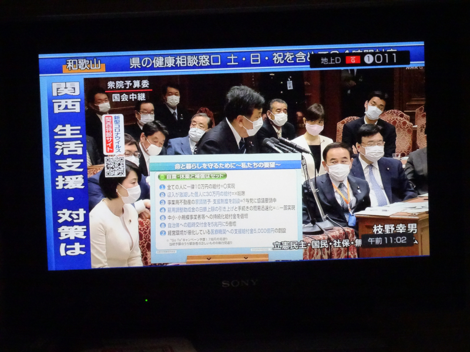Click the 国会中継 caption
Image resolution: width=470 pixels, height=352 pixels.
(129, 97)
